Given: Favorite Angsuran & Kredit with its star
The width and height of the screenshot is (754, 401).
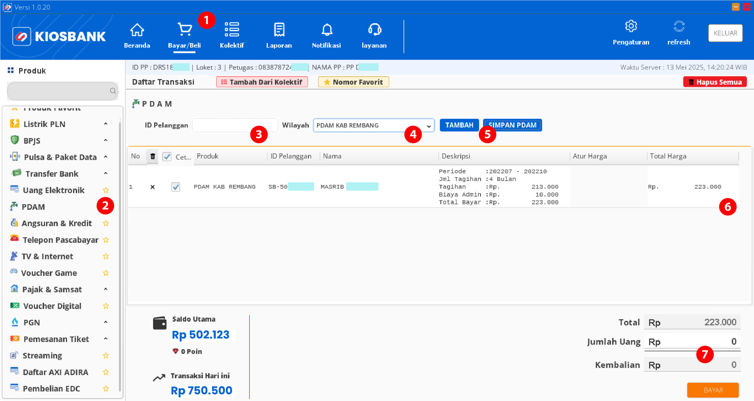Looking at the screenshot, I should (x=106, y=223).
